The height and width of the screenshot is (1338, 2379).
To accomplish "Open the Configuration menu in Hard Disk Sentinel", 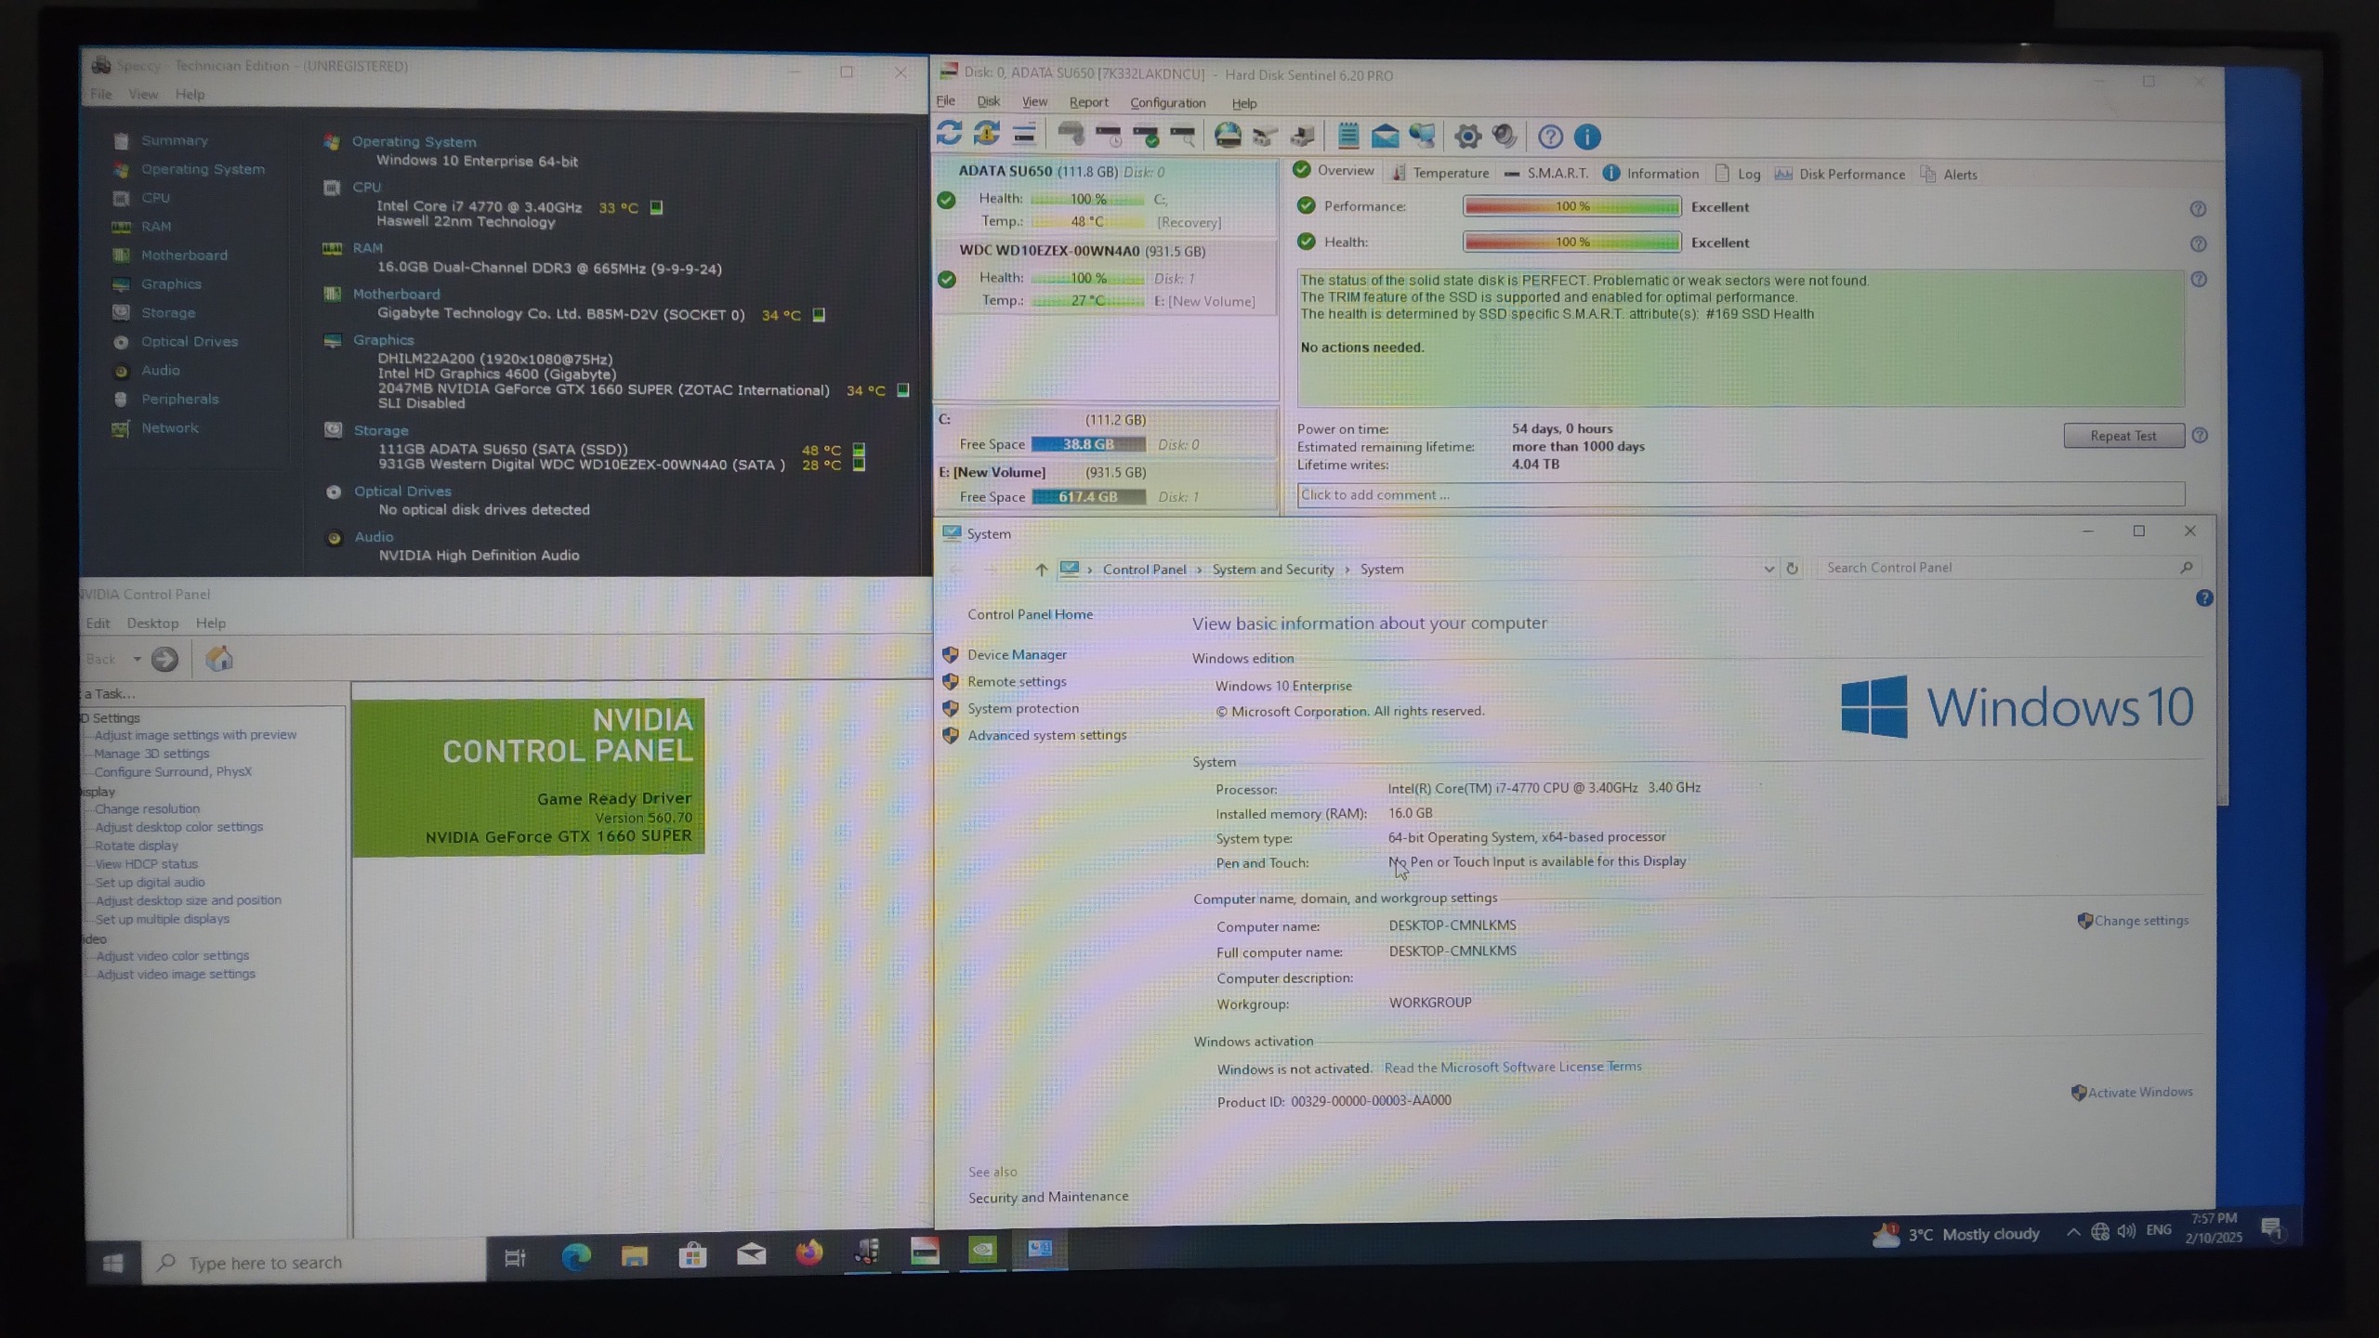I will 1167,103.
